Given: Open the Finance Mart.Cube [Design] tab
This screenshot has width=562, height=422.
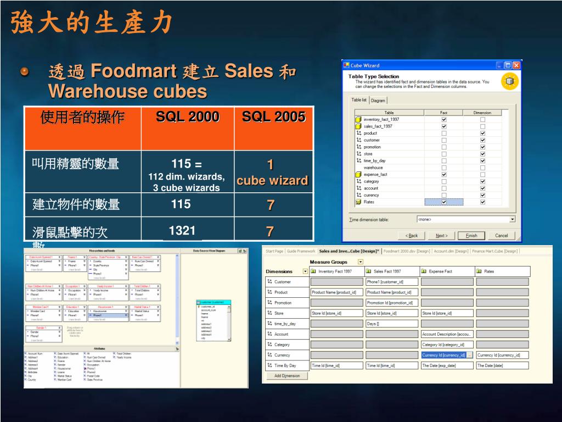Looking at the screenshot, I should click(494, 251).
